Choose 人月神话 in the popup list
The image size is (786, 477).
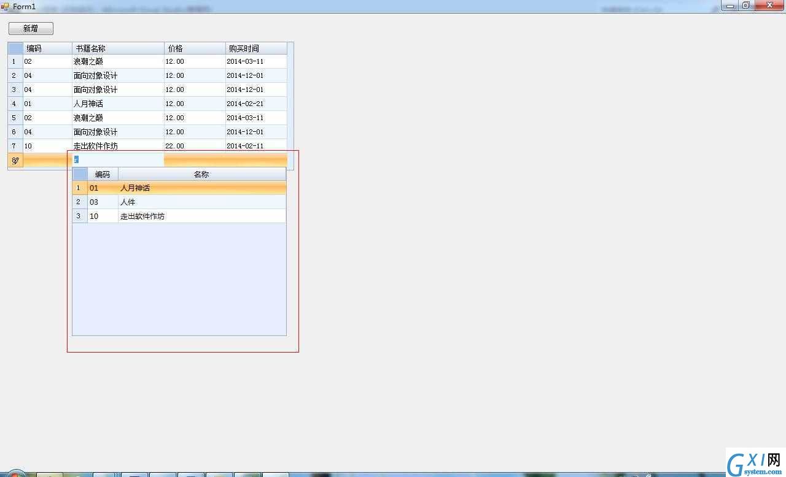click(202, 188)
